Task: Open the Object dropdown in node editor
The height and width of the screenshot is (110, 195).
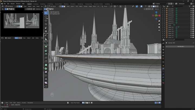Action: (9, 38)
